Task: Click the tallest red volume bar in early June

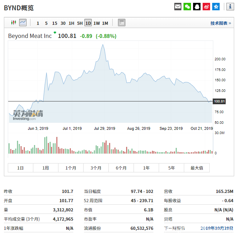Action: pos(57,145)
